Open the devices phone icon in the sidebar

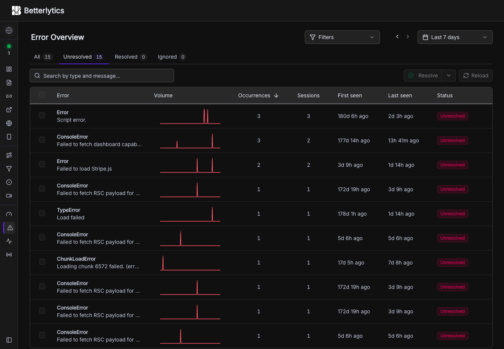pos(9,137)
